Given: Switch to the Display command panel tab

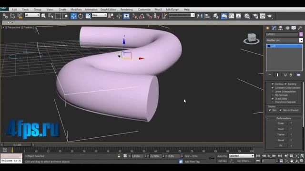Looking at the screenshot, I should (x=294, y=28).
